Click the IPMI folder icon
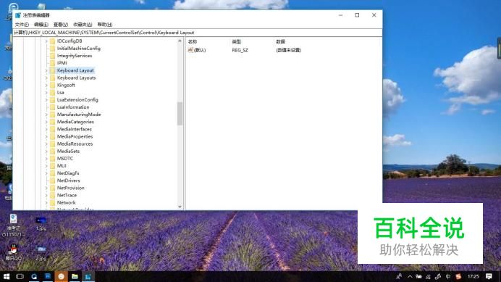 tap(52, 63)
